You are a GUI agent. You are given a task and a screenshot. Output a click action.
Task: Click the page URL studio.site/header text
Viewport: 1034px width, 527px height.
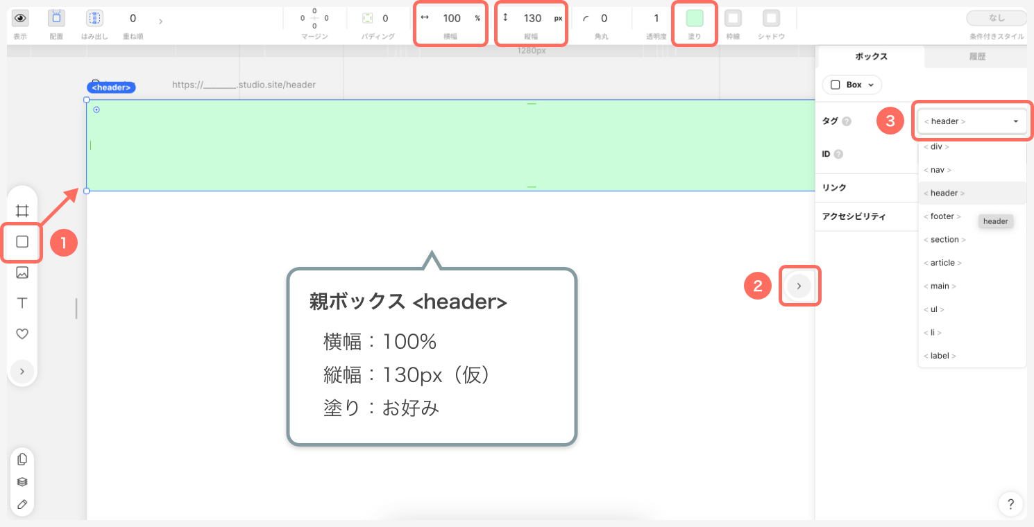244,85
